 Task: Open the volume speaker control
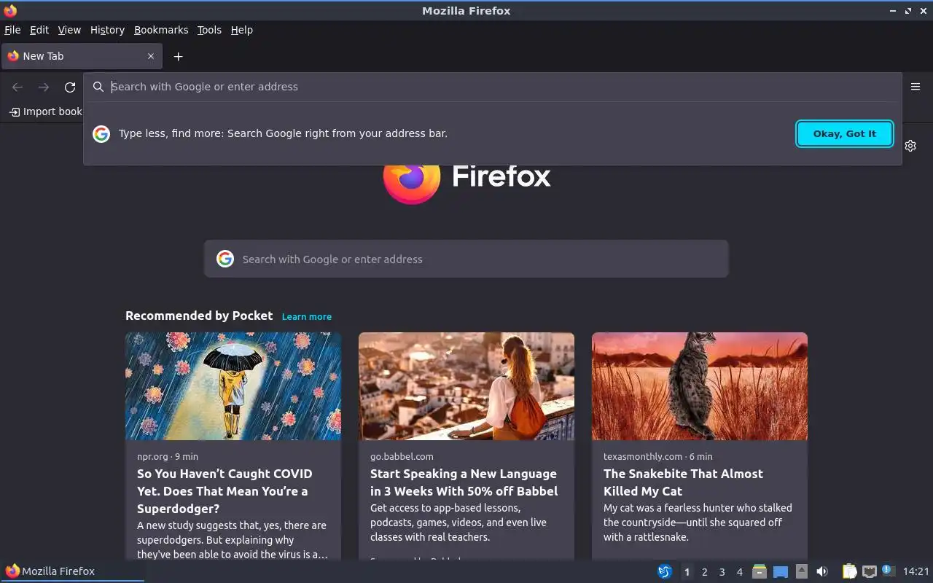pos(822,571)
